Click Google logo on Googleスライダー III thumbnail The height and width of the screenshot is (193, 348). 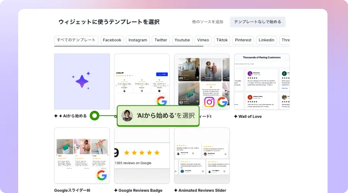click(102, 176)
